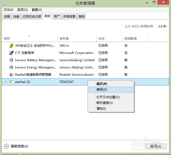The image size is (171, 155).
Task: Click the 360安全卫士 startup item icon
Action: tap(11, 46)
